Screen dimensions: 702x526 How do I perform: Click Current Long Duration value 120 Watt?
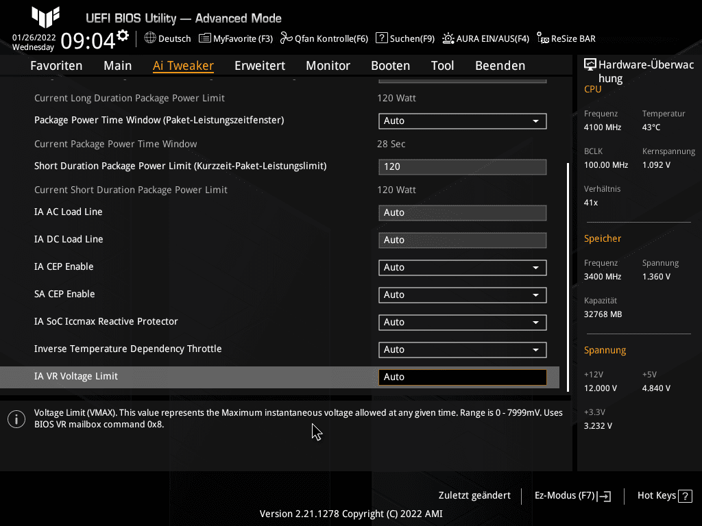point(397,98)
